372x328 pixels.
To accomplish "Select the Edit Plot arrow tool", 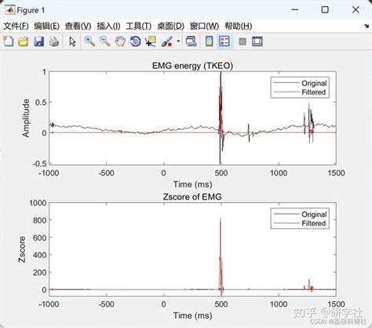I will pos(72,41).
